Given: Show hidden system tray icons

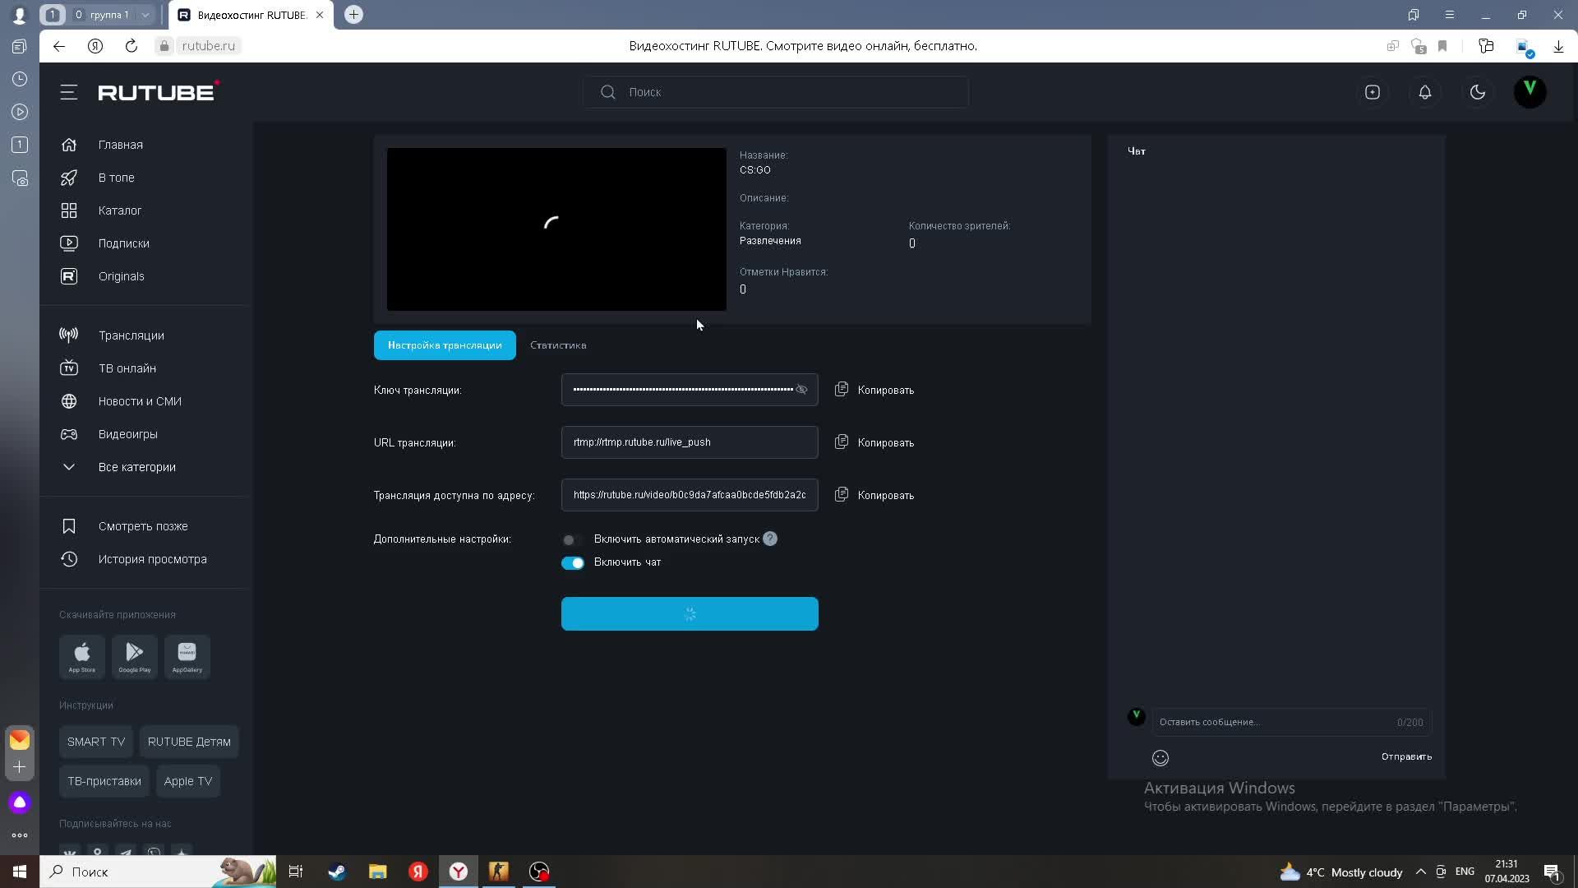Looking at the screenshot, I should click(1420, 872).
